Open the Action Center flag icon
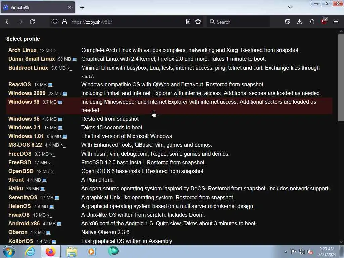344x258 pixels. coord(293,252)
